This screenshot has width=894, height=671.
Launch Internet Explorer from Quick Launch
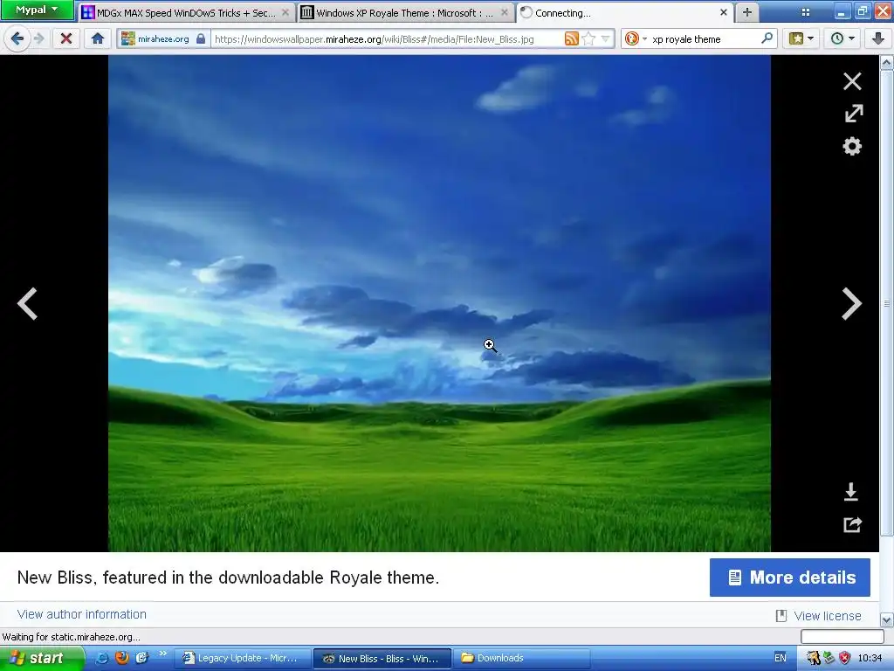(102, 658)
